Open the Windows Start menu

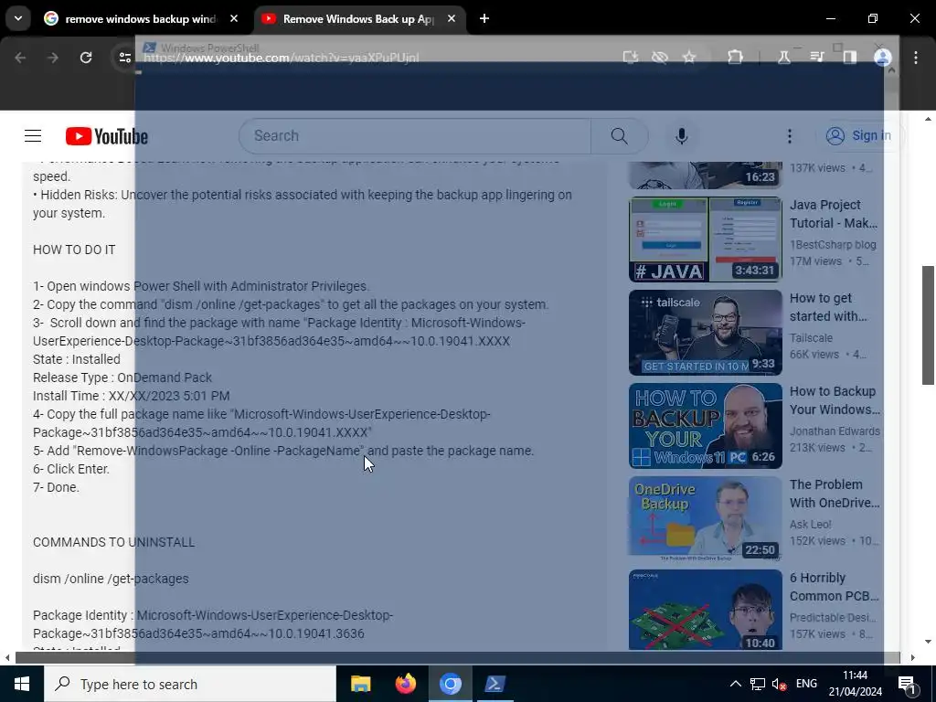(22, 684)
